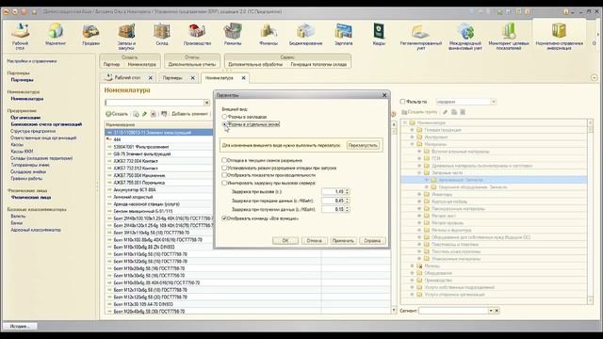The image size is (603, 339).
Task: Click the Применить button in Параметры
Action: click(343, 241)
